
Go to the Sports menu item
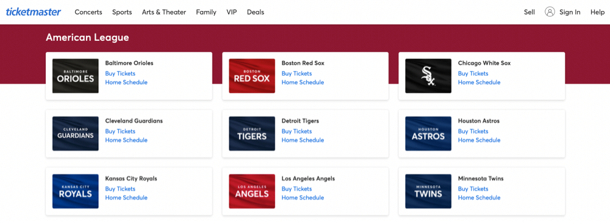click(122, 12)
